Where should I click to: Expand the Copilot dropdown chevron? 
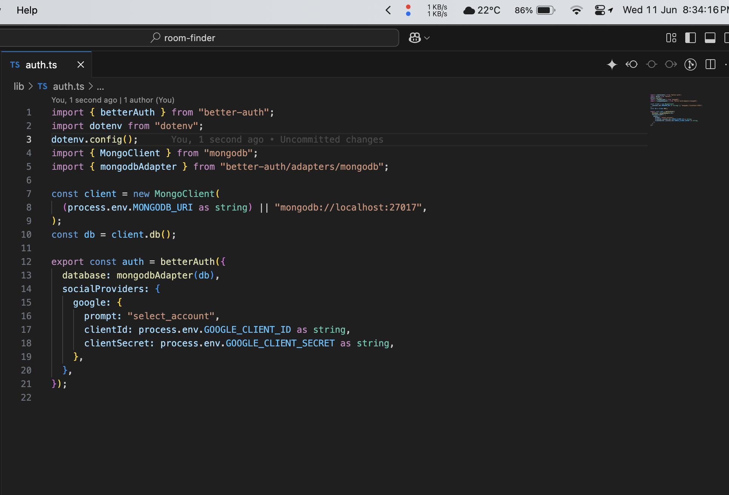(427, 38)
